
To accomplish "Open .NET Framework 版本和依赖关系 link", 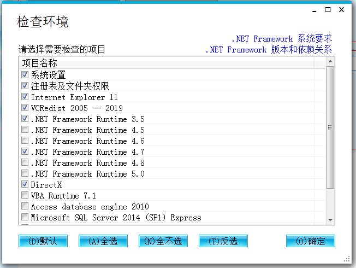I will pos(268,50).
